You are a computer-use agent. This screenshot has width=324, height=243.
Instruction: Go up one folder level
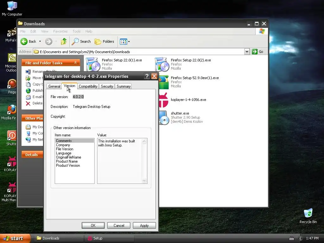pyautogui.click(x=64, y=41)
